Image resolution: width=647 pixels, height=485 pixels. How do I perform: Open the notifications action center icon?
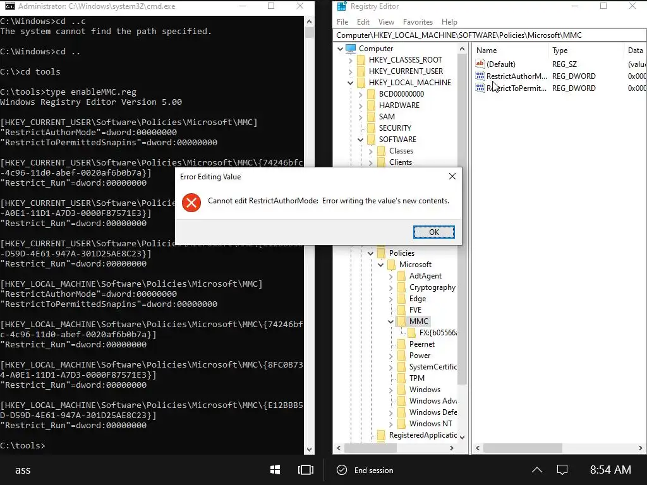(562, 470)
